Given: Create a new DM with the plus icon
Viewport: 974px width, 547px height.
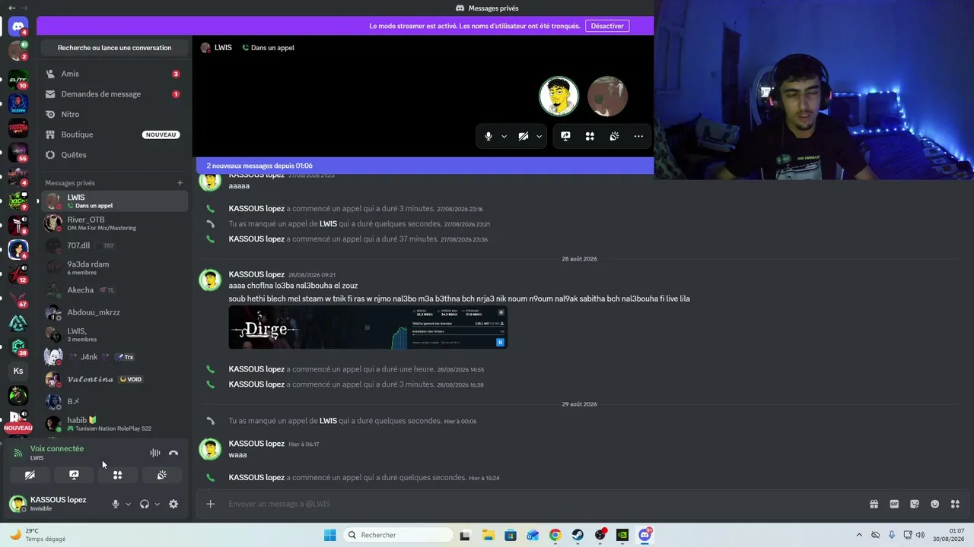Looking at the screenshot, I should (x=180, y=183).
